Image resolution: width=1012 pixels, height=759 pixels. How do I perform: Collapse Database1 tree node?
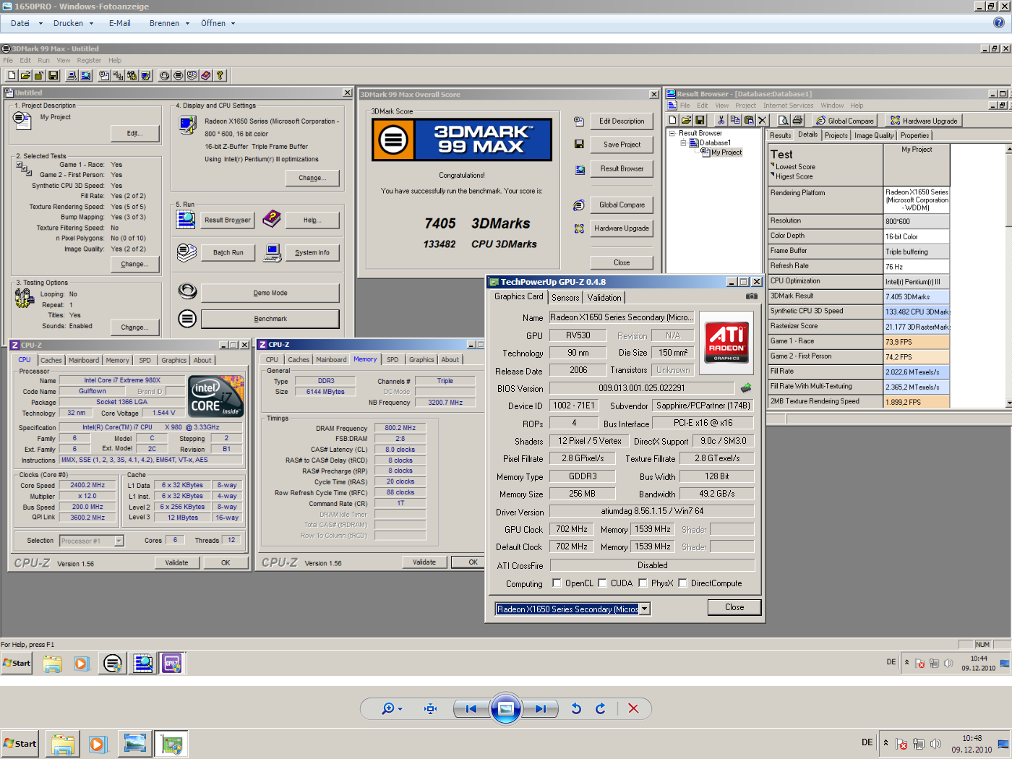coord(683,142)
